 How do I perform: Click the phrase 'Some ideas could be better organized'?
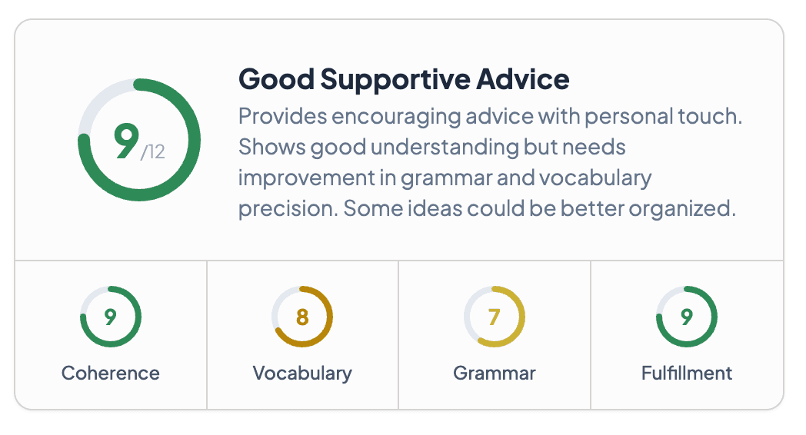coord(540,209)
